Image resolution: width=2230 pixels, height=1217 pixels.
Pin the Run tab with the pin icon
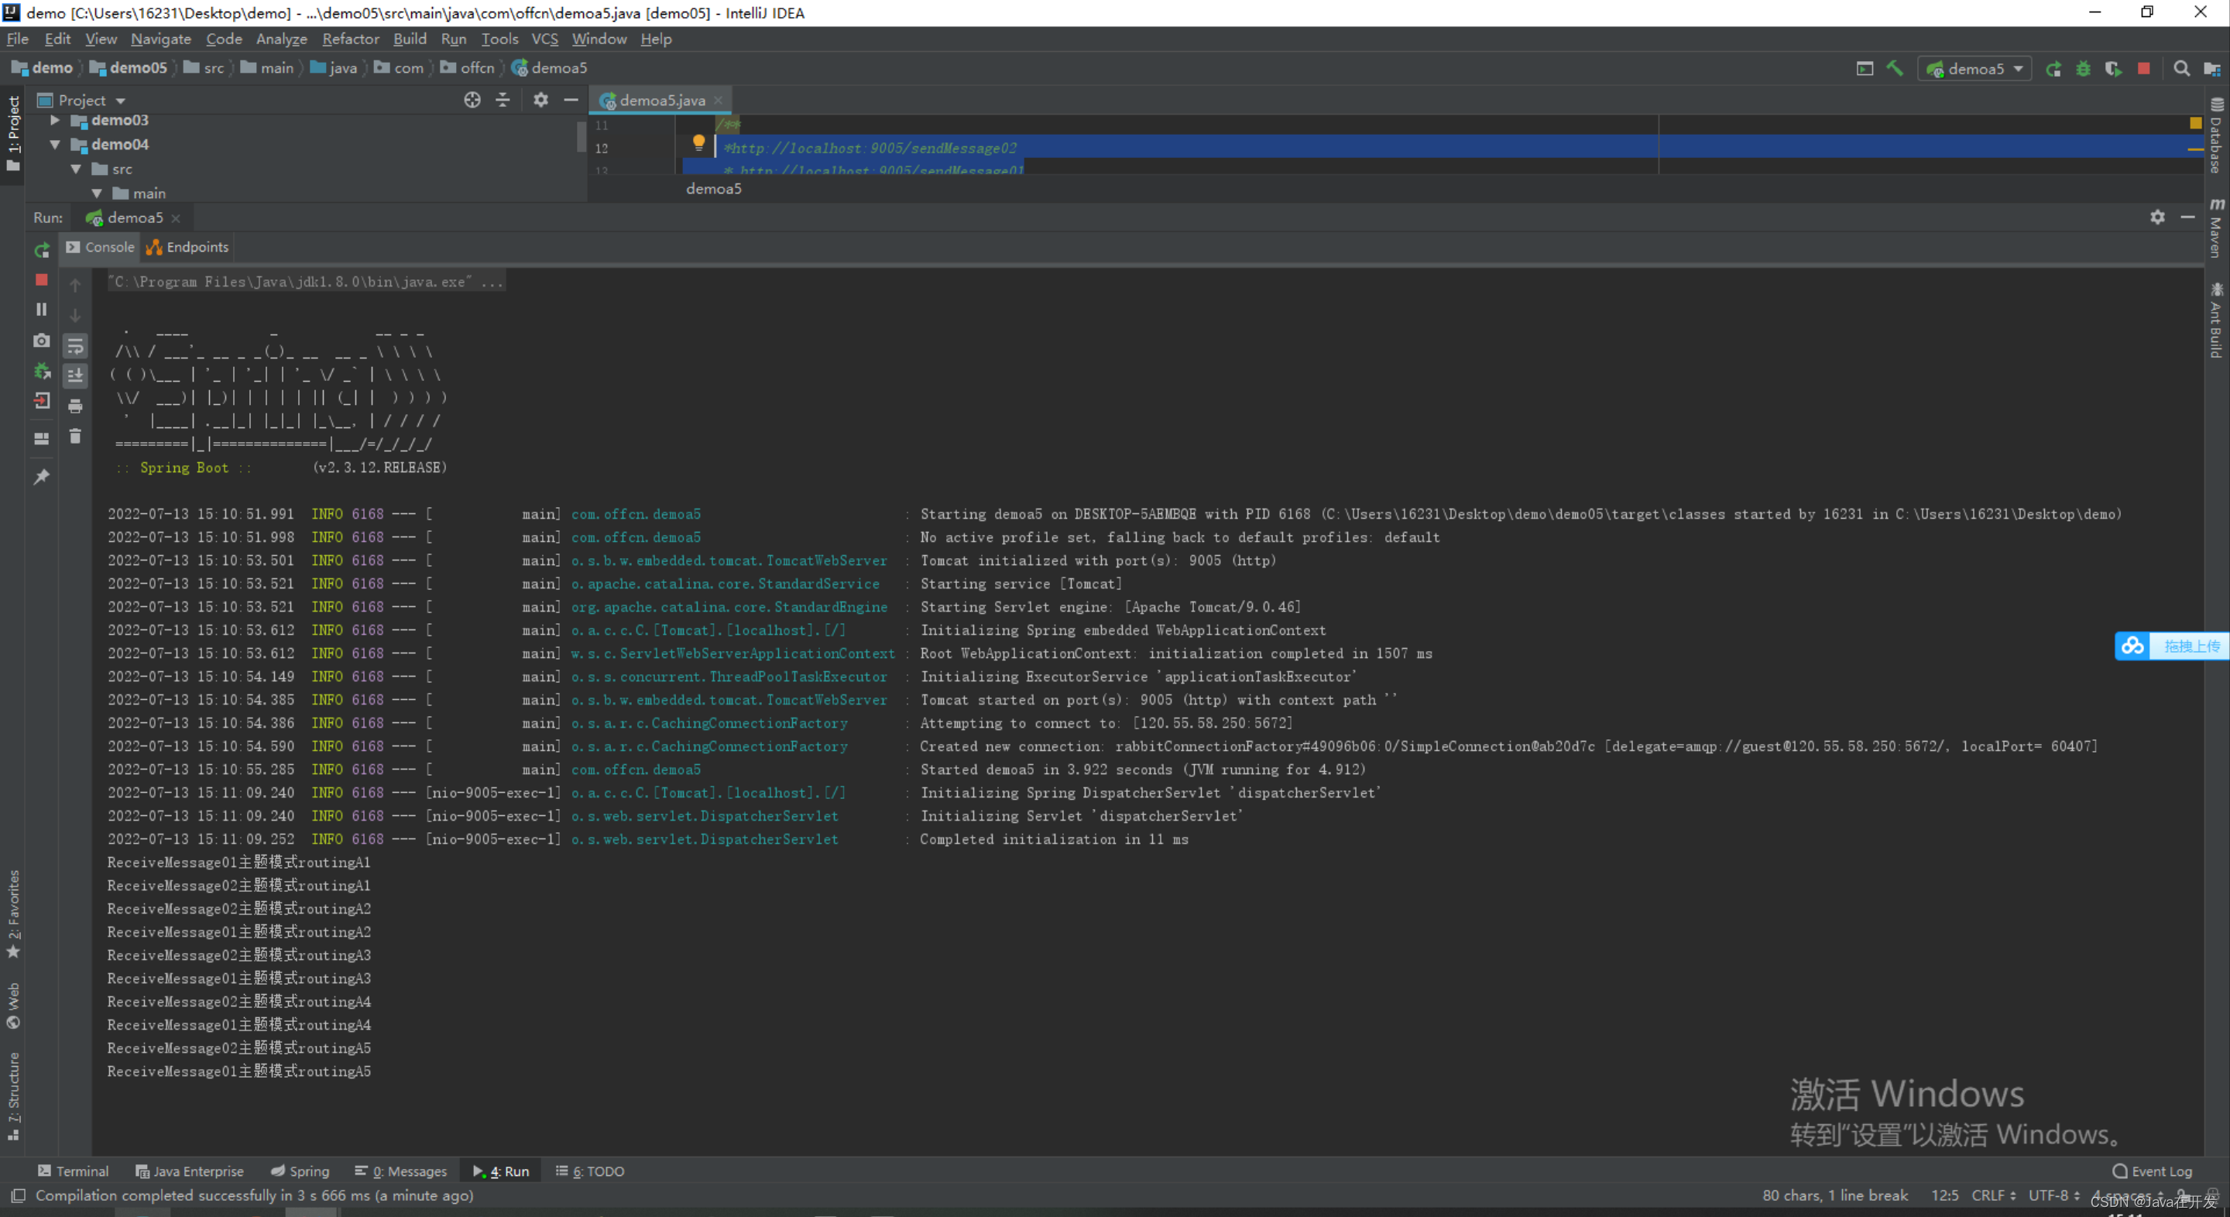[x=42, y=477]
